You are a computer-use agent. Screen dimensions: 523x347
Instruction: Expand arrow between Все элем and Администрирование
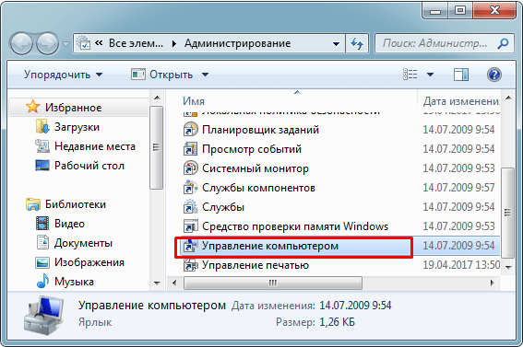[x=173, y=43]
